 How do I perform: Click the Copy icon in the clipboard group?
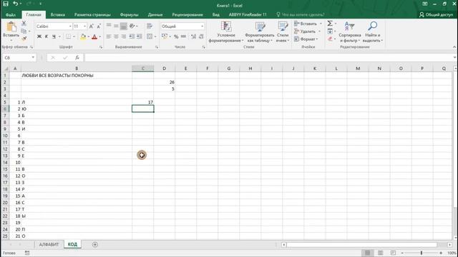(24, 31)
